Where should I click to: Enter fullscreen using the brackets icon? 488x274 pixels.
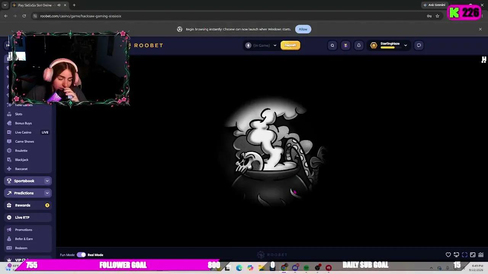pyautogui.click(x=465, y=255)
